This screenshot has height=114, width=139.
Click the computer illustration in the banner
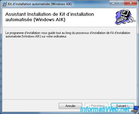[x=125, y=17]
